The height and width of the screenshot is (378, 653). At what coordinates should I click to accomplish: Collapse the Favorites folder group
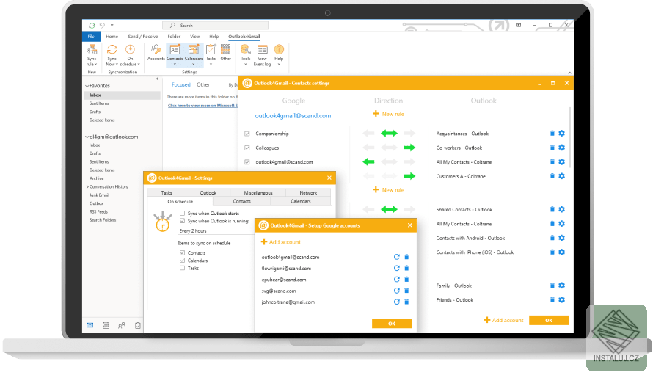pyautogui.click(x=87, y=86)
